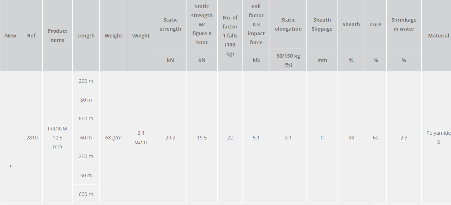
Task: Click the "Core" column header
Action: [375, 24]
